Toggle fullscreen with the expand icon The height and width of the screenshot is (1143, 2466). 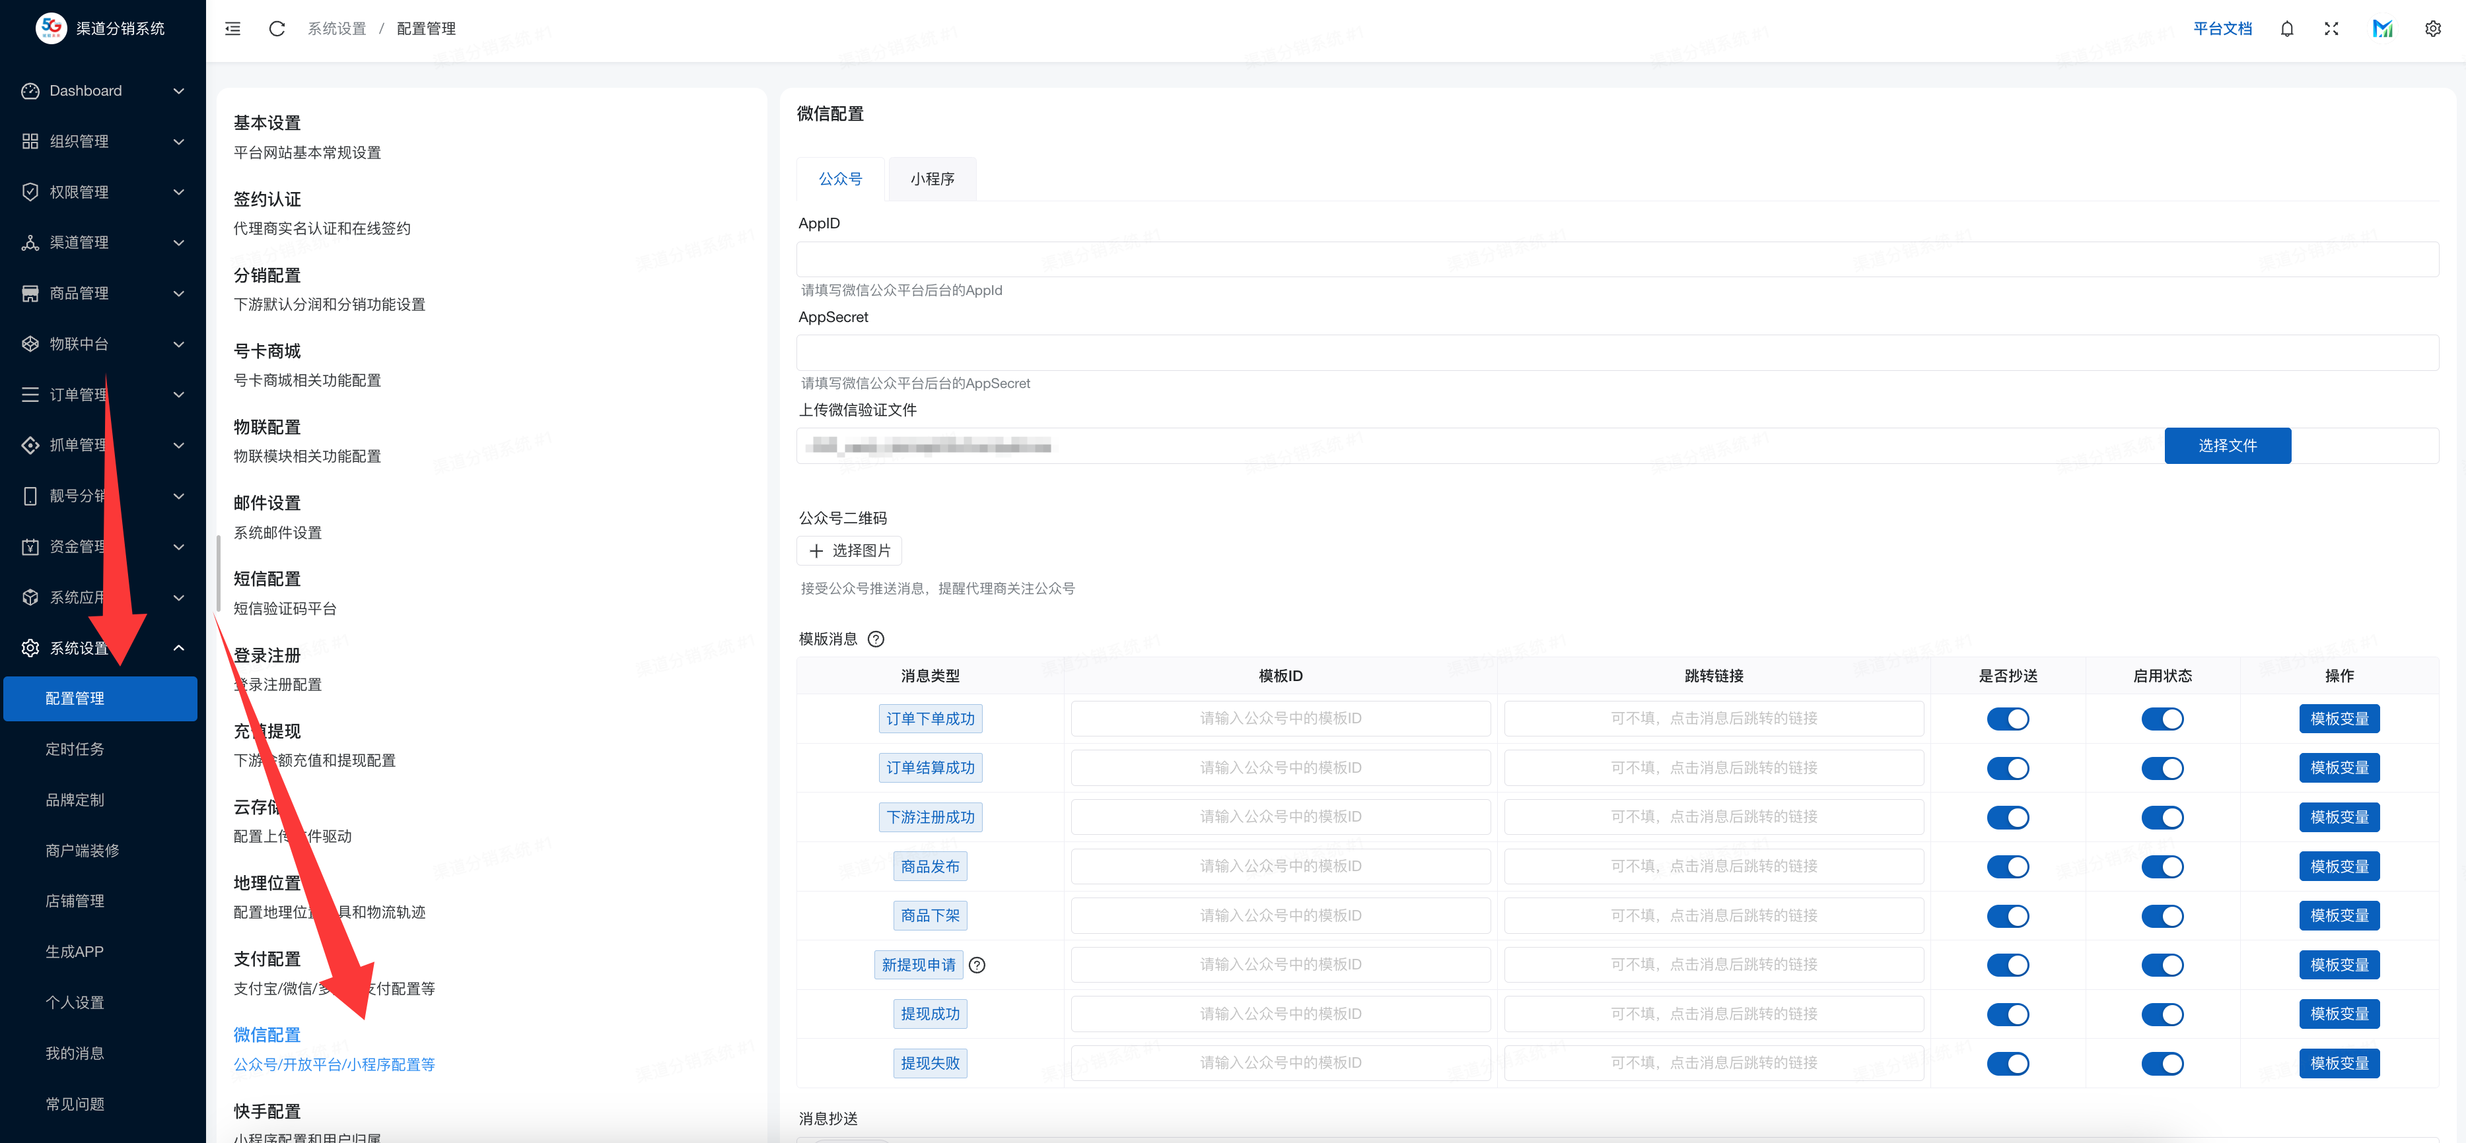tap(2331, 28)
